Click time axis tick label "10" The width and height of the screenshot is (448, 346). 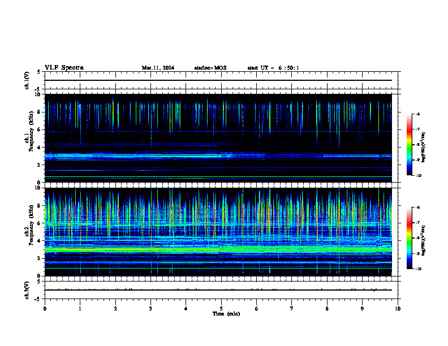click(x=398, y=309)
